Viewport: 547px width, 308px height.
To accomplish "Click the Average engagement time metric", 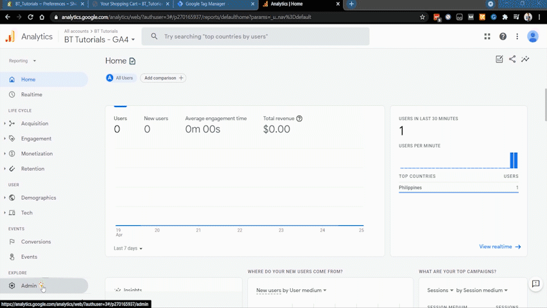I will [216, 124].
